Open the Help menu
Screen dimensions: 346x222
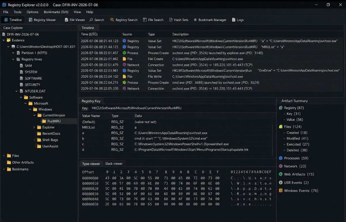(90, 12)
